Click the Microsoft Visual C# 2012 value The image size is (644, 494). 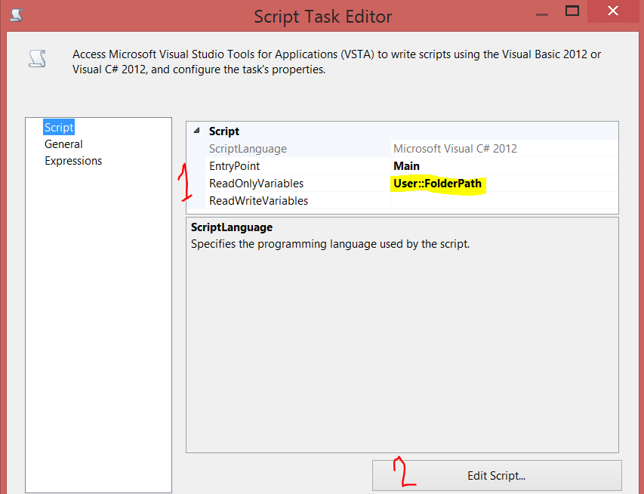455,149
